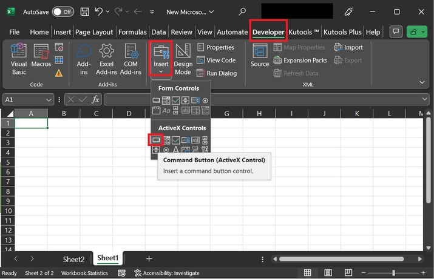This screenshot has width=434, height=279.
Task: Select Form Controls Option Button icon
Action: (205, 100)
